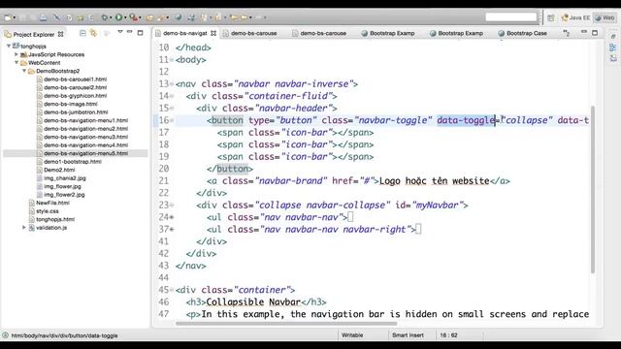The width and height of the screenshot is (621, 349).
Task: Unfold the collapsed ul at line 24
Action: [172, 217]
